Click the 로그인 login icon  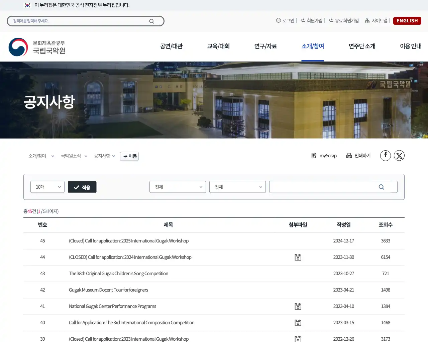click(x=279, y=20)
